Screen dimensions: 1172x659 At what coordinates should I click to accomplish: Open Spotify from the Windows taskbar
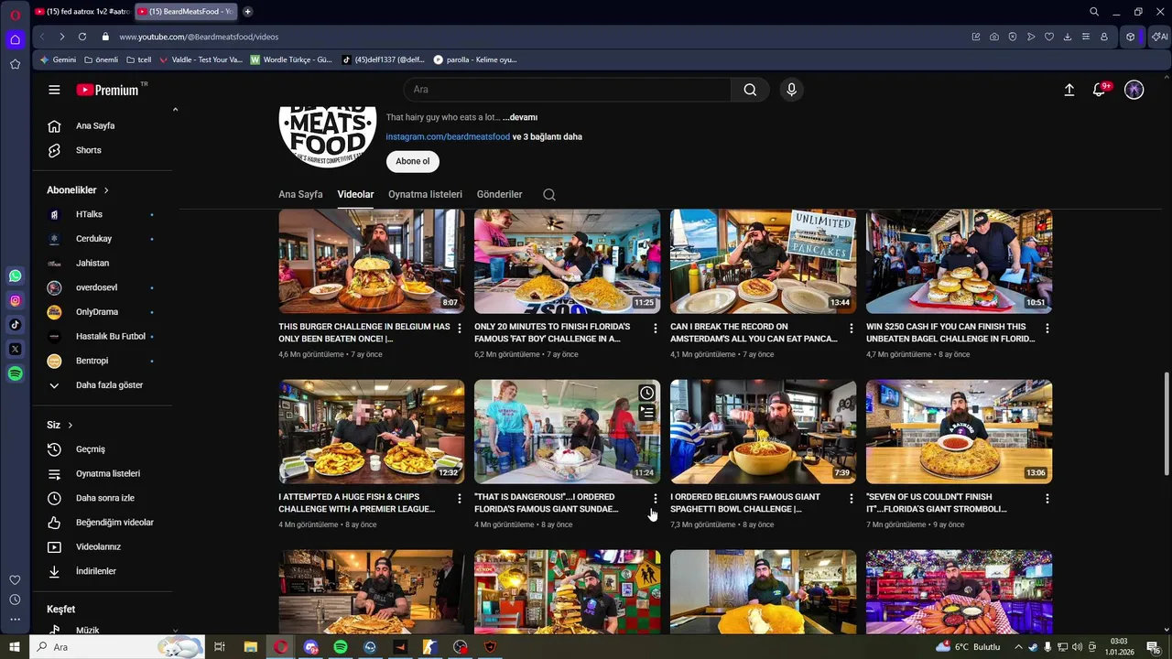click(341, 647)
